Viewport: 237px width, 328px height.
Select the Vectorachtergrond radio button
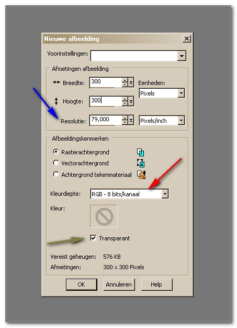click(55, 163)
